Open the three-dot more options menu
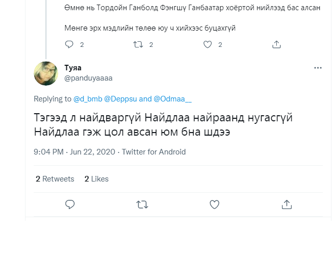This screenshot has width=332, height=258. pos(318,68)
